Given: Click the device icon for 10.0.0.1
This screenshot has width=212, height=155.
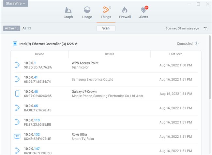Looking at the screenshot, I should (17, 65).
